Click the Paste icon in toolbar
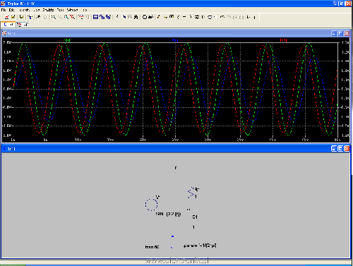Screen dimensions: 353x266 [130, 17]
